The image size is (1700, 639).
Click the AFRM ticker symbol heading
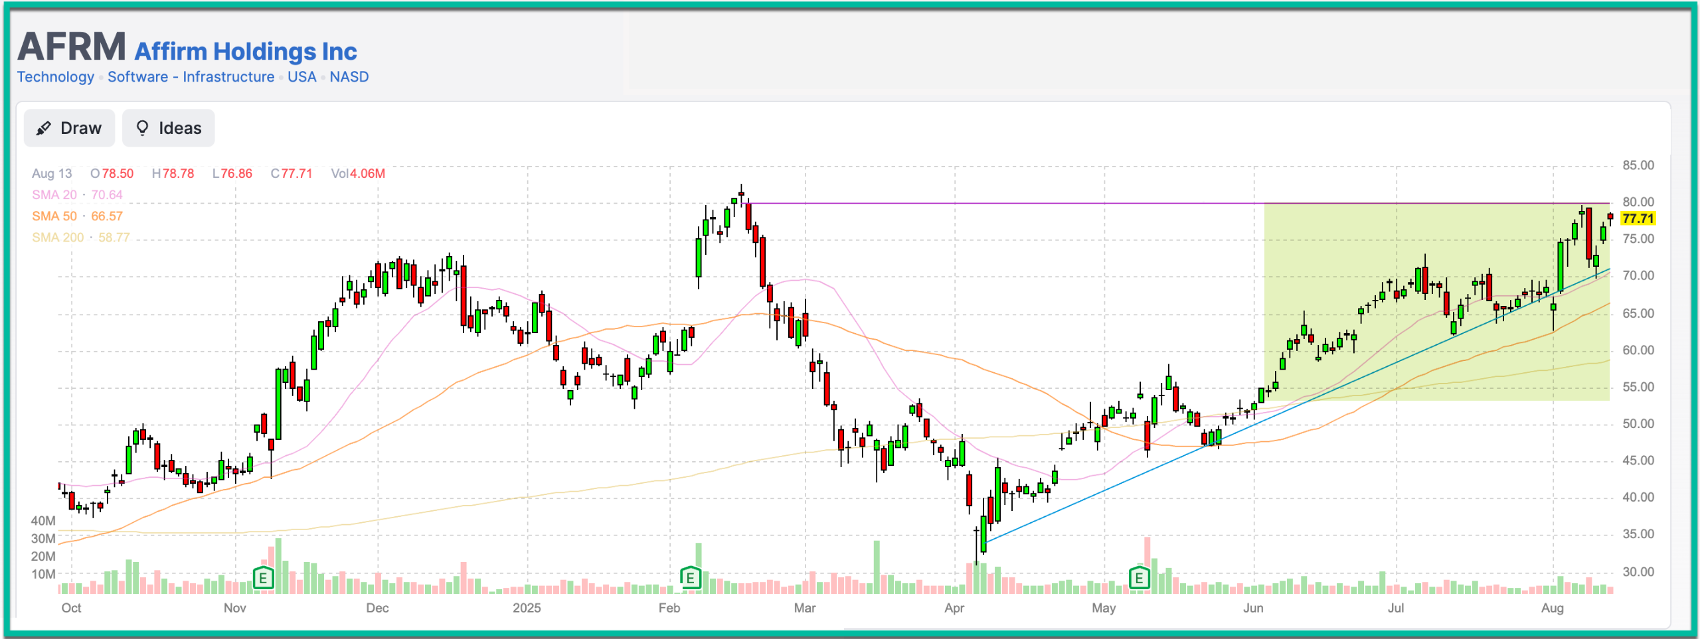point(72,46)
